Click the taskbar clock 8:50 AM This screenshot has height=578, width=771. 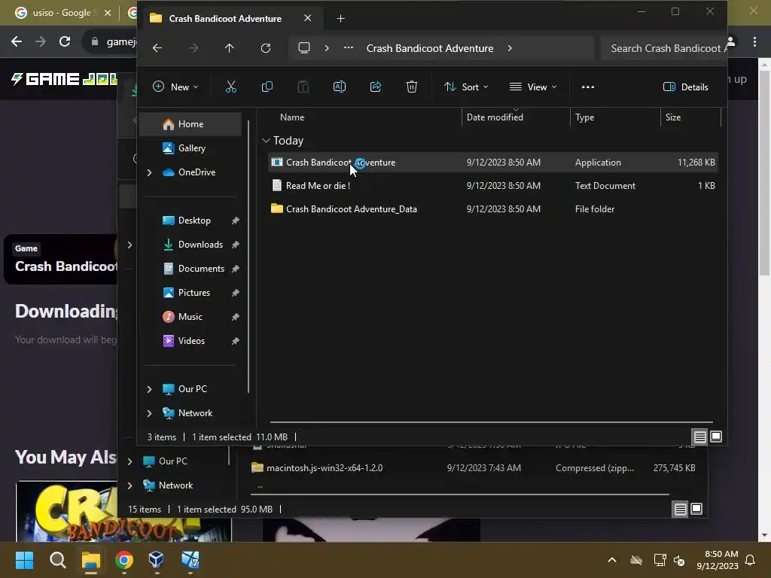click(x=718, y=560)
